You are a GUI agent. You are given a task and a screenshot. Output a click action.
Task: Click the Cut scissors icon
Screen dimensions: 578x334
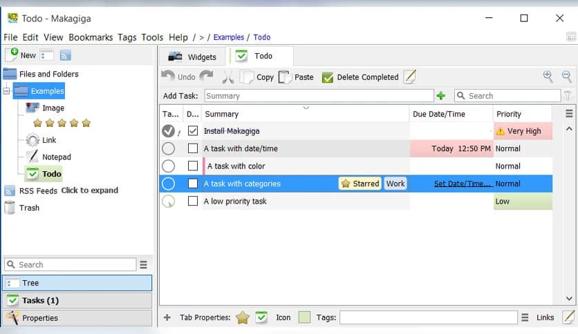tap(227, 77)
